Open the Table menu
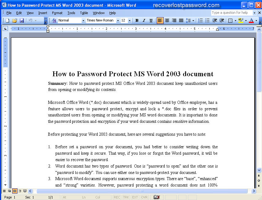 pyautogui.click(x=84, y=13)
